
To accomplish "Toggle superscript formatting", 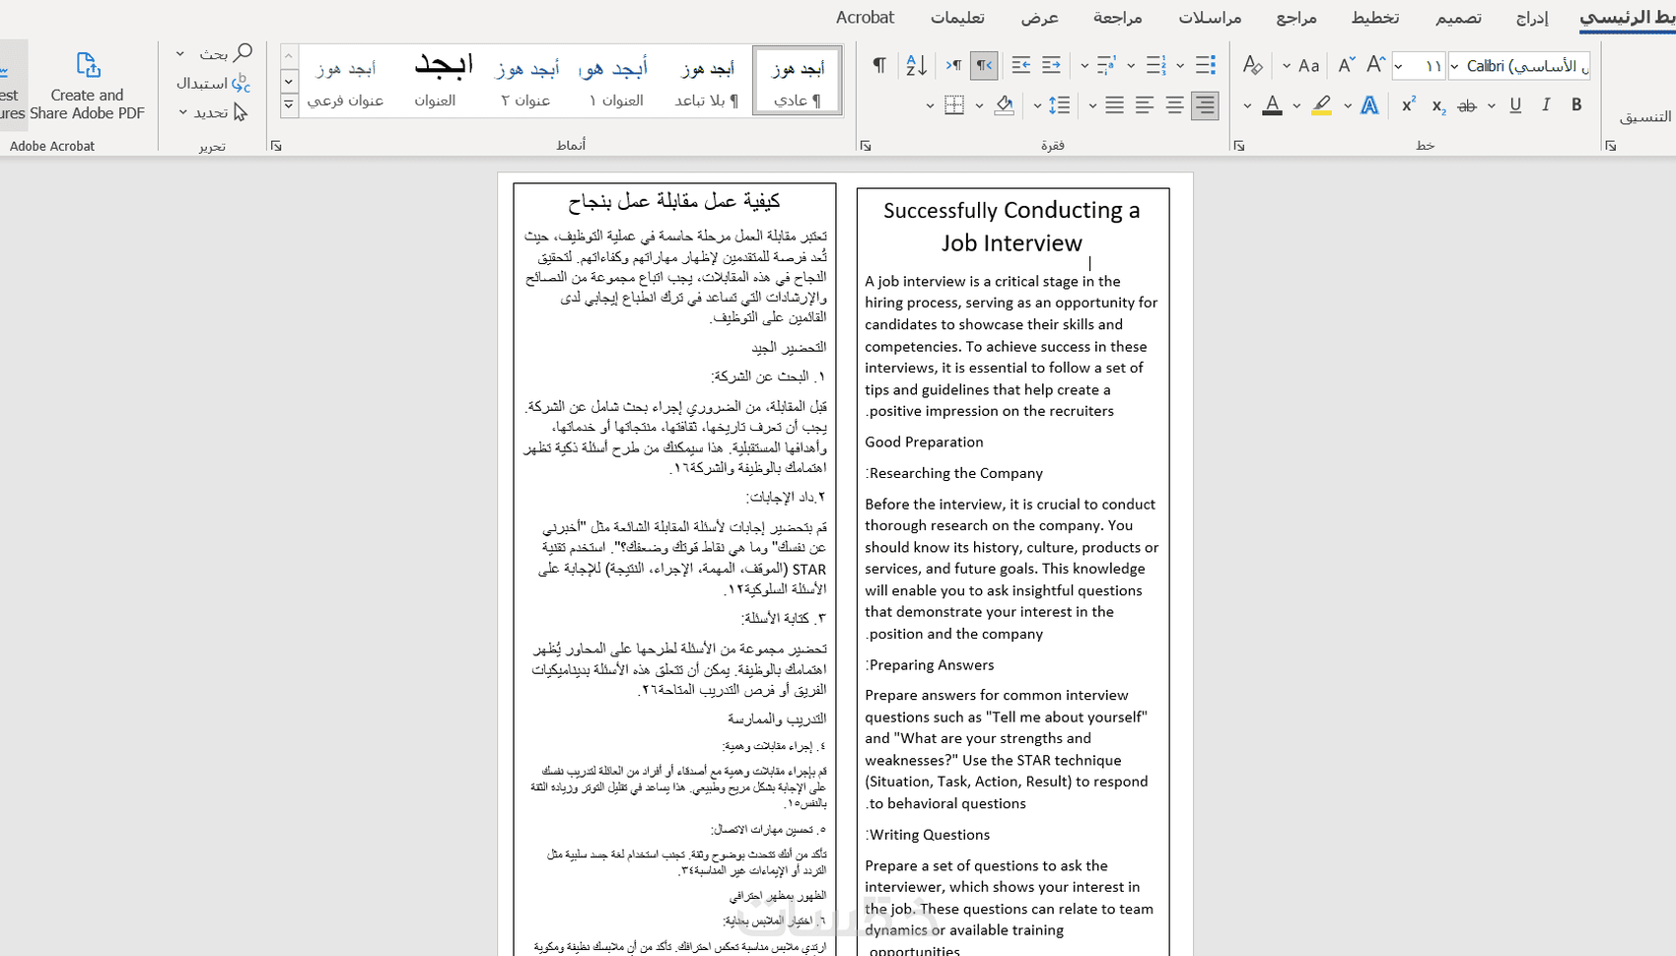I will click(1408, 105).
